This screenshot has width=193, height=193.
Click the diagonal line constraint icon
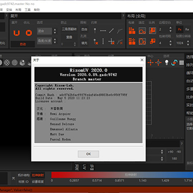click(x=112, y=31)
